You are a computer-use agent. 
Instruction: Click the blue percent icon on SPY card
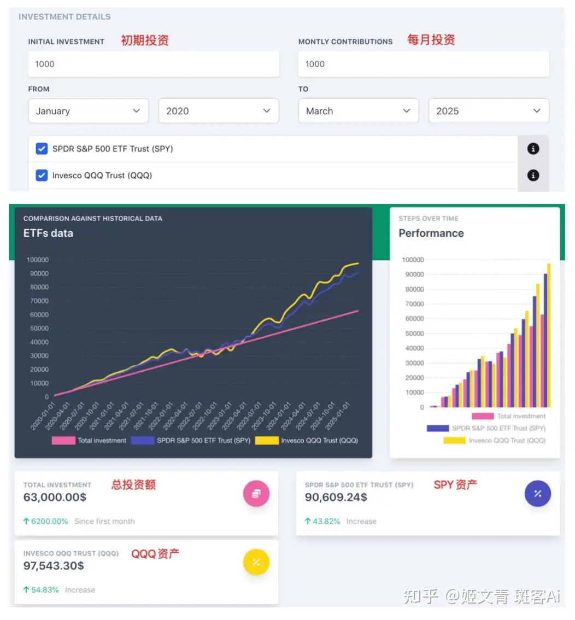pyautogui.click(x=537, y=493)
